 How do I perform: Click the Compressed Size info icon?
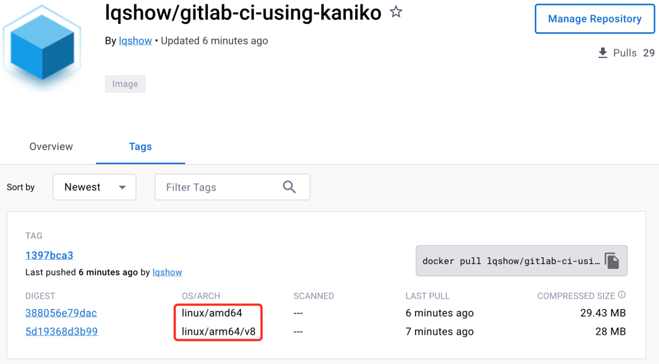(622, 295)
